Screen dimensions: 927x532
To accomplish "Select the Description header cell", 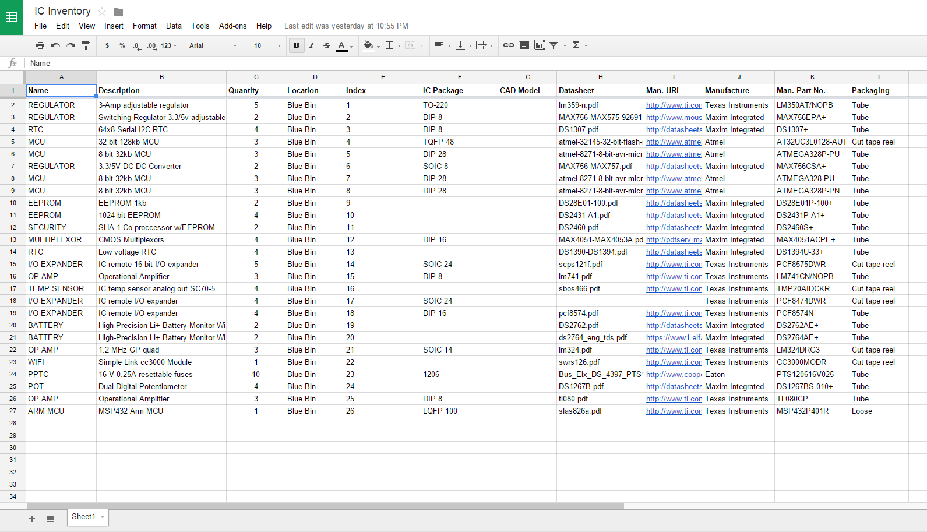I will point(161,90).
